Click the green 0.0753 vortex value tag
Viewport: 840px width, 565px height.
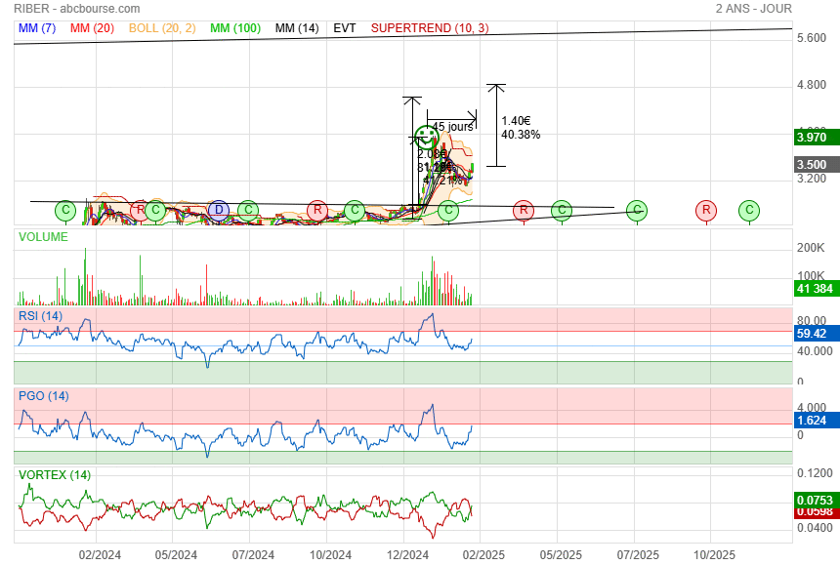point(817,500)
